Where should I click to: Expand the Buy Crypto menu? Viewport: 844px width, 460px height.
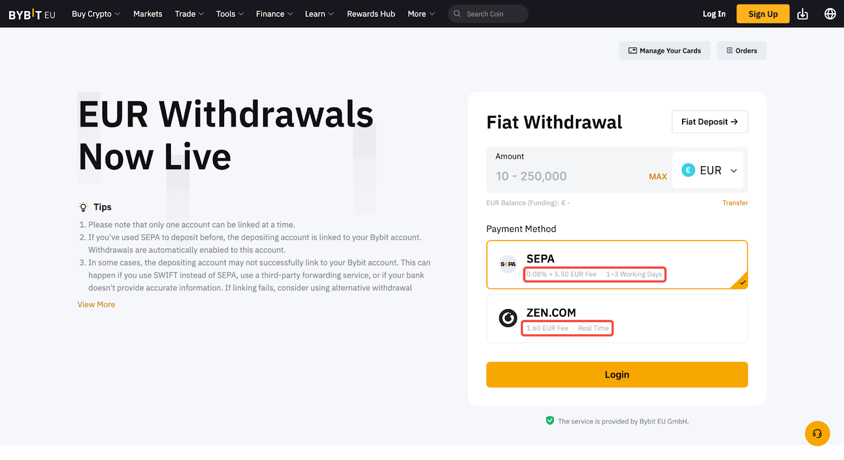(96, 14)
